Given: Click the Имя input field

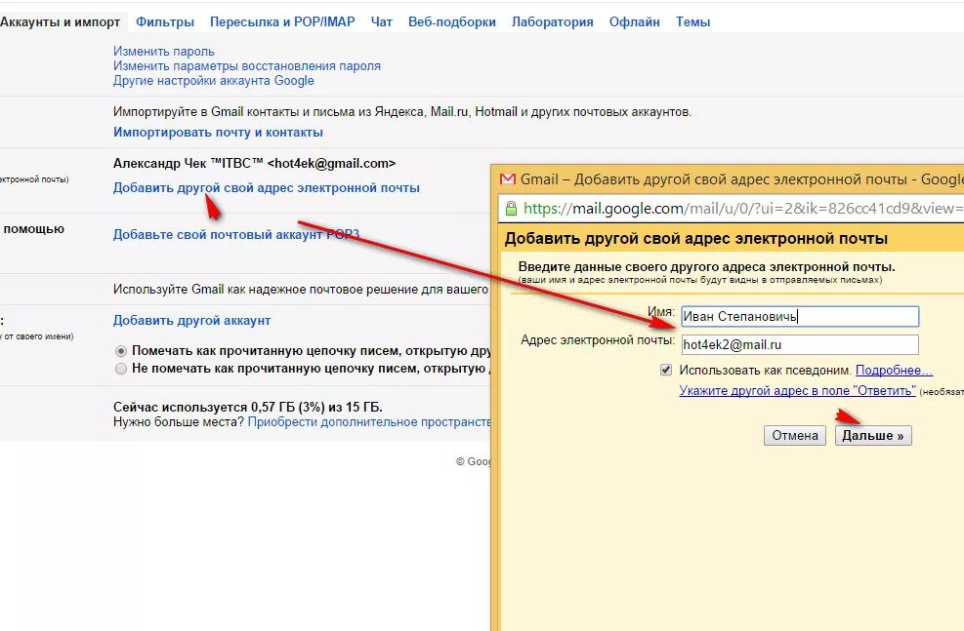Looking at the screenshot, I should pyautogui.click(x=800, y=317).
